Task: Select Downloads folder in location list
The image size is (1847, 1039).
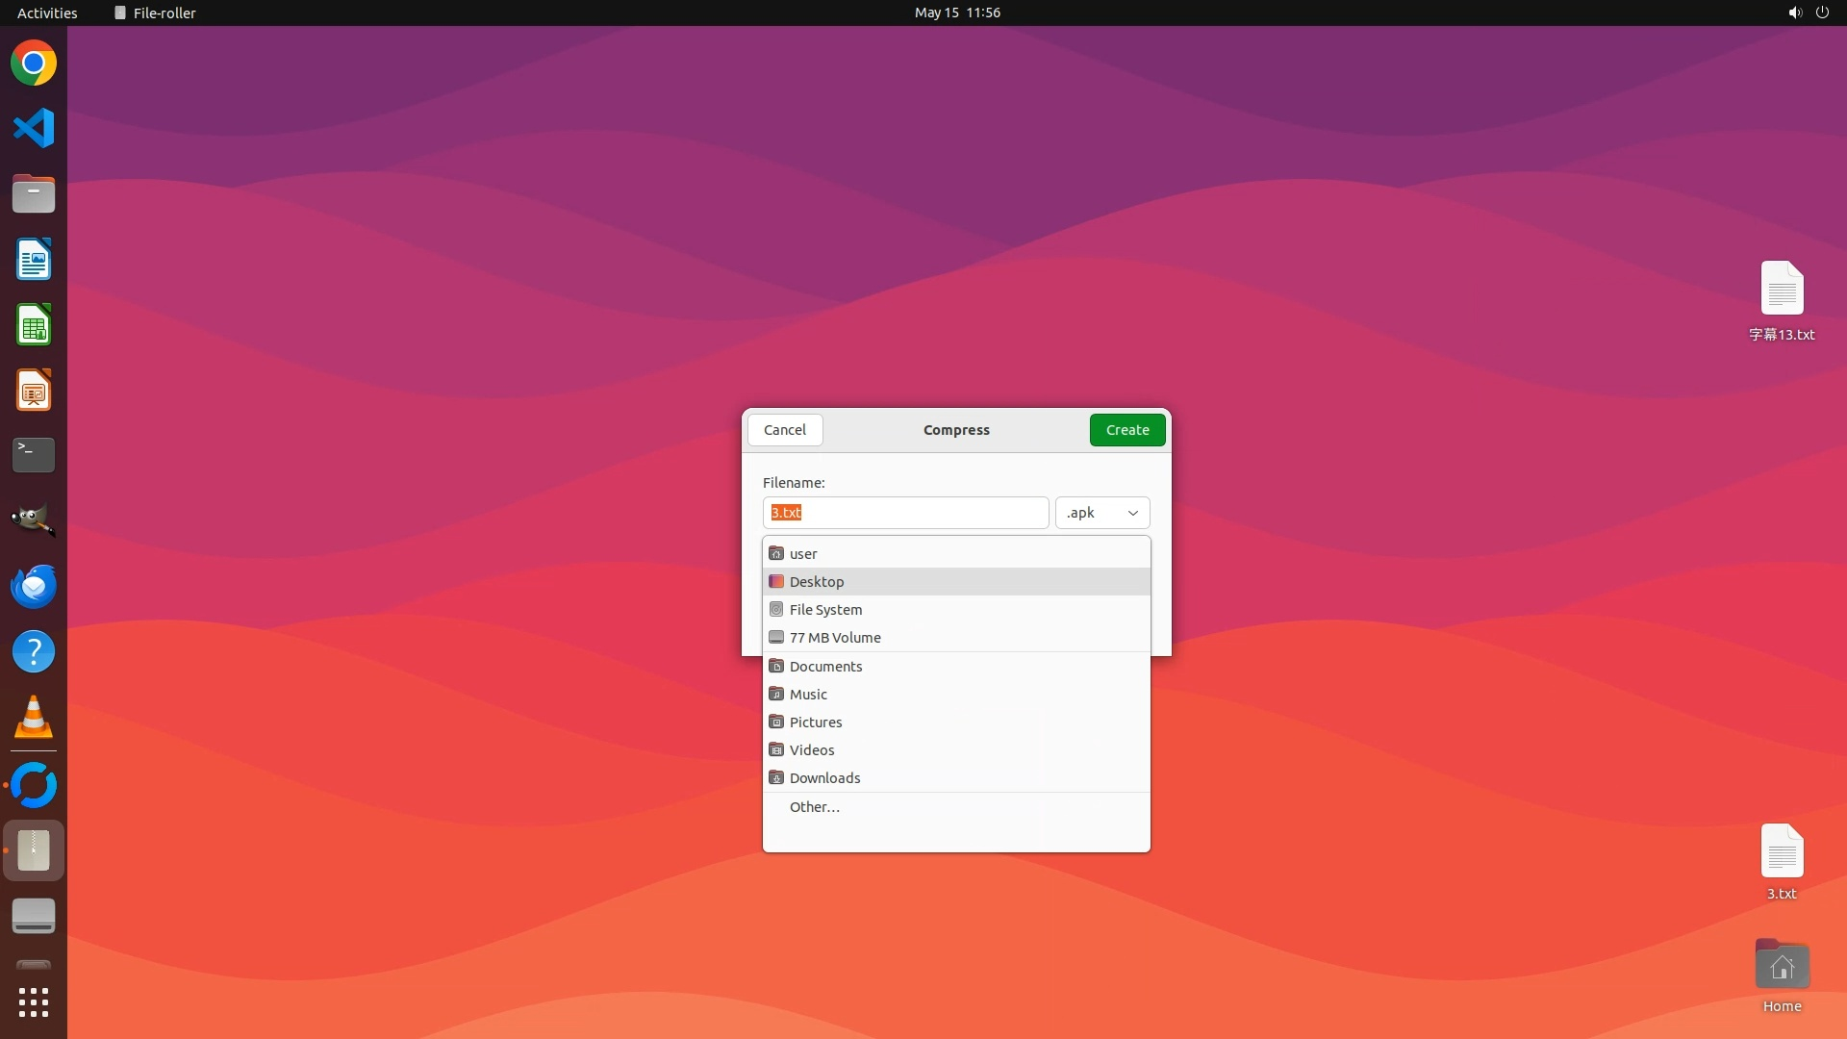Action: 824,778
